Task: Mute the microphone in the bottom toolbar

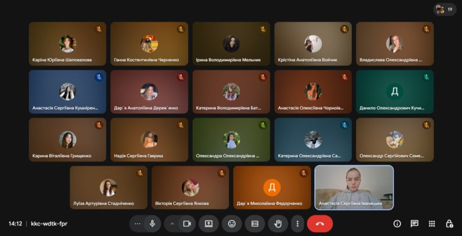Action: pos(152,223)
